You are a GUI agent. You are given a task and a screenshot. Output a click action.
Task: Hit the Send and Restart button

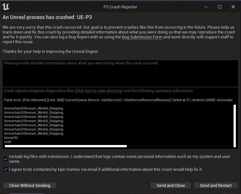[216, 185]
